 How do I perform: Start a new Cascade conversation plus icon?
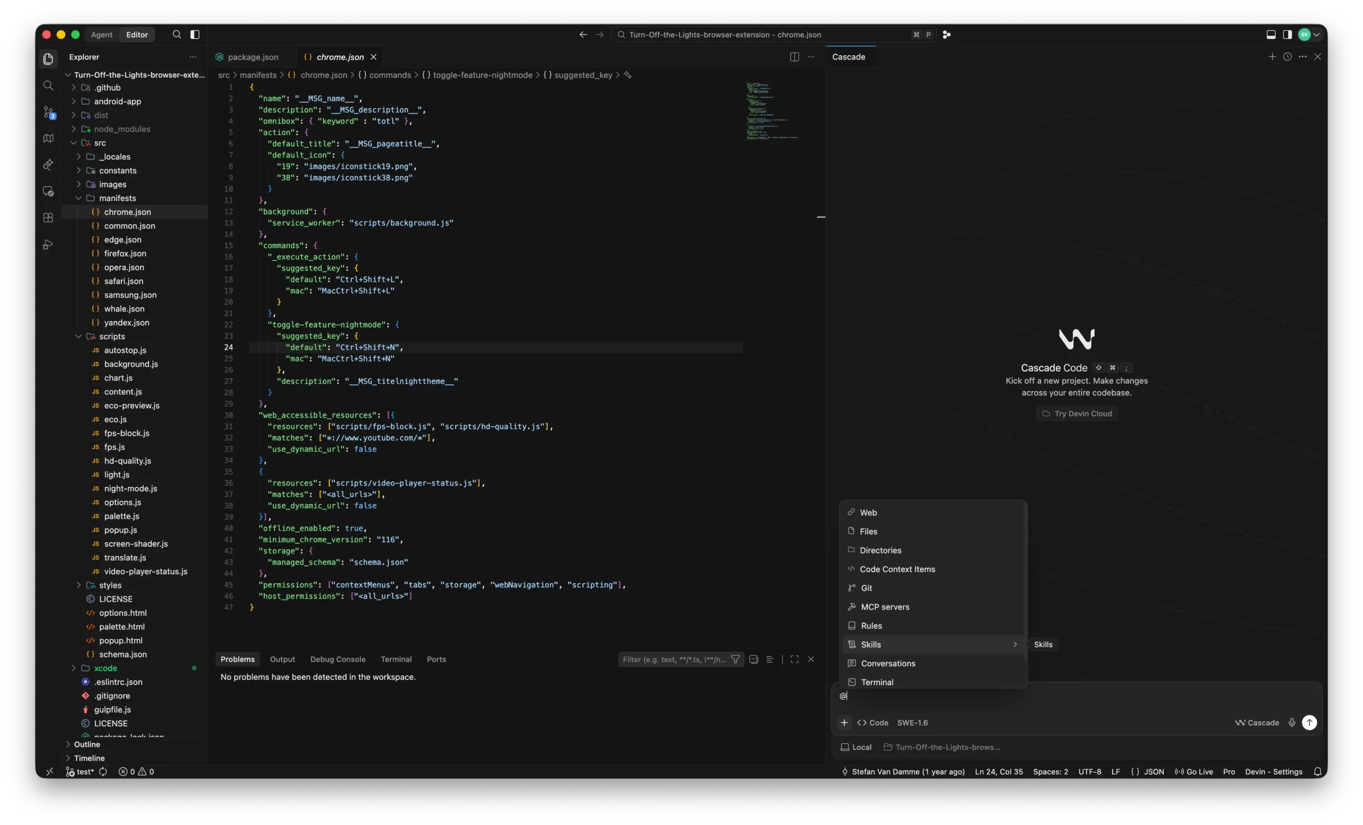(1272, 57)
